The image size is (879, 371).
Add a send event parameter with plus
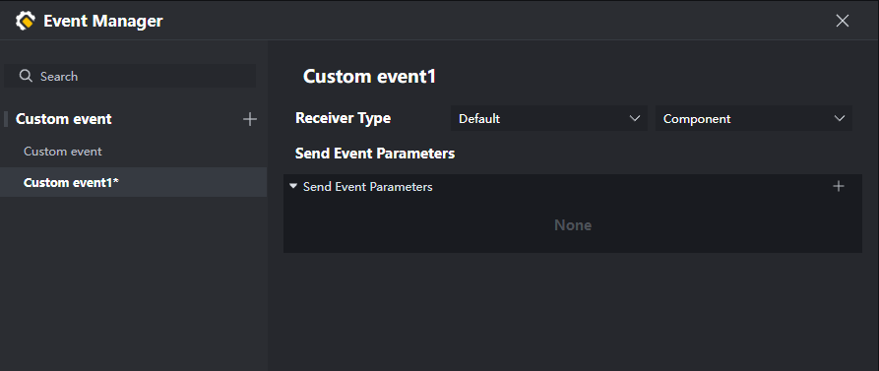838,186
